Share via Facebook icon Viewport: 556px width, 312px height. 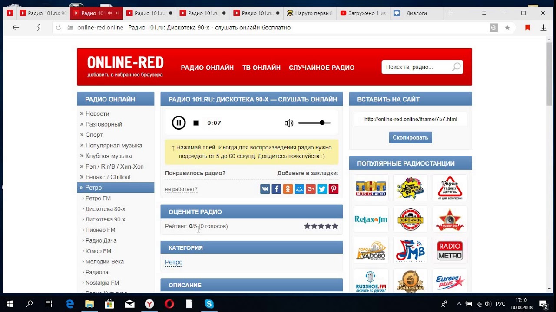point(276,189)
